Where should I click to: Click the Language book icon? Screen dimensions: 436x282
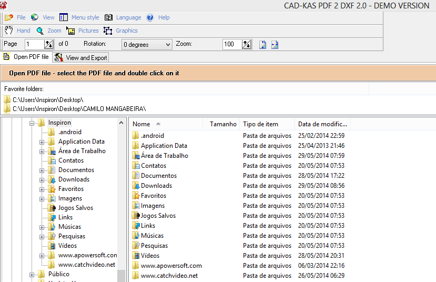point(108,17)
